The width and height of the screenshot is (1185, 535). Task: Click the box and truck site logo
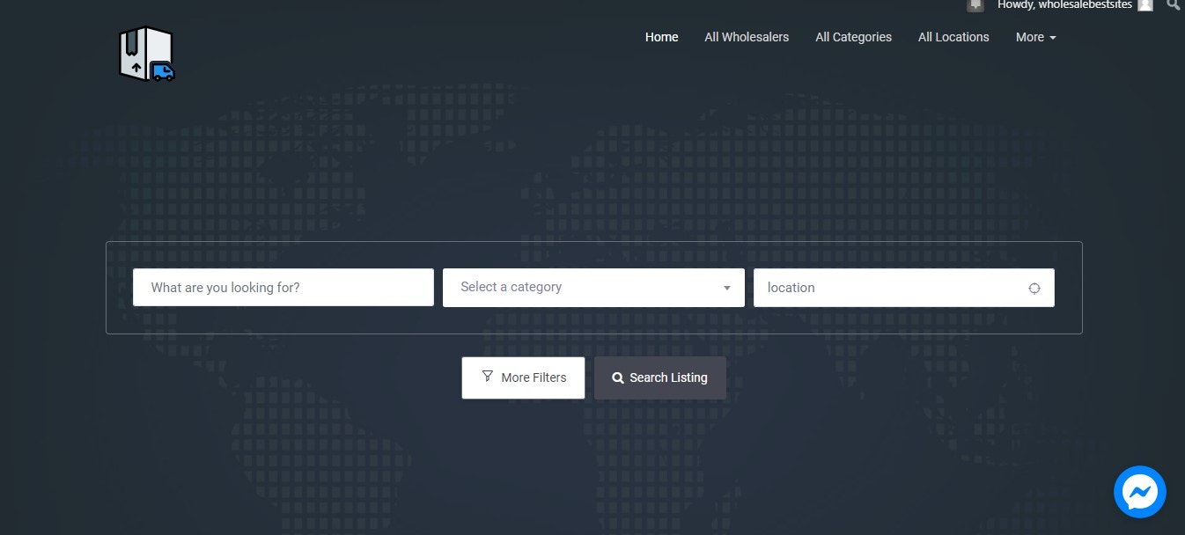tap(147, 54)
